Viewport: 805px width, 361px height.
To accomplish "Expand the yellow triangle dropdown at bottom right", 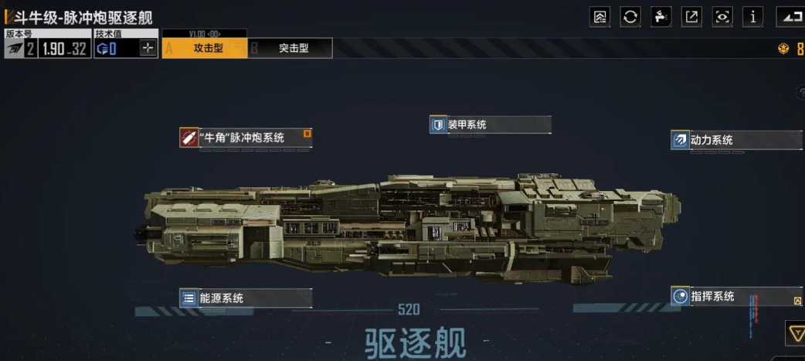I will (x=796, y=334).
